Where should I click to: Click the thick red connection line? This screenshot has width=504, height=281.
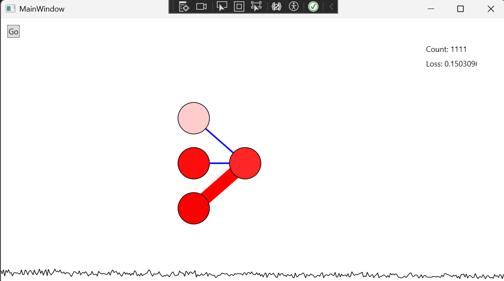[219, 186]
